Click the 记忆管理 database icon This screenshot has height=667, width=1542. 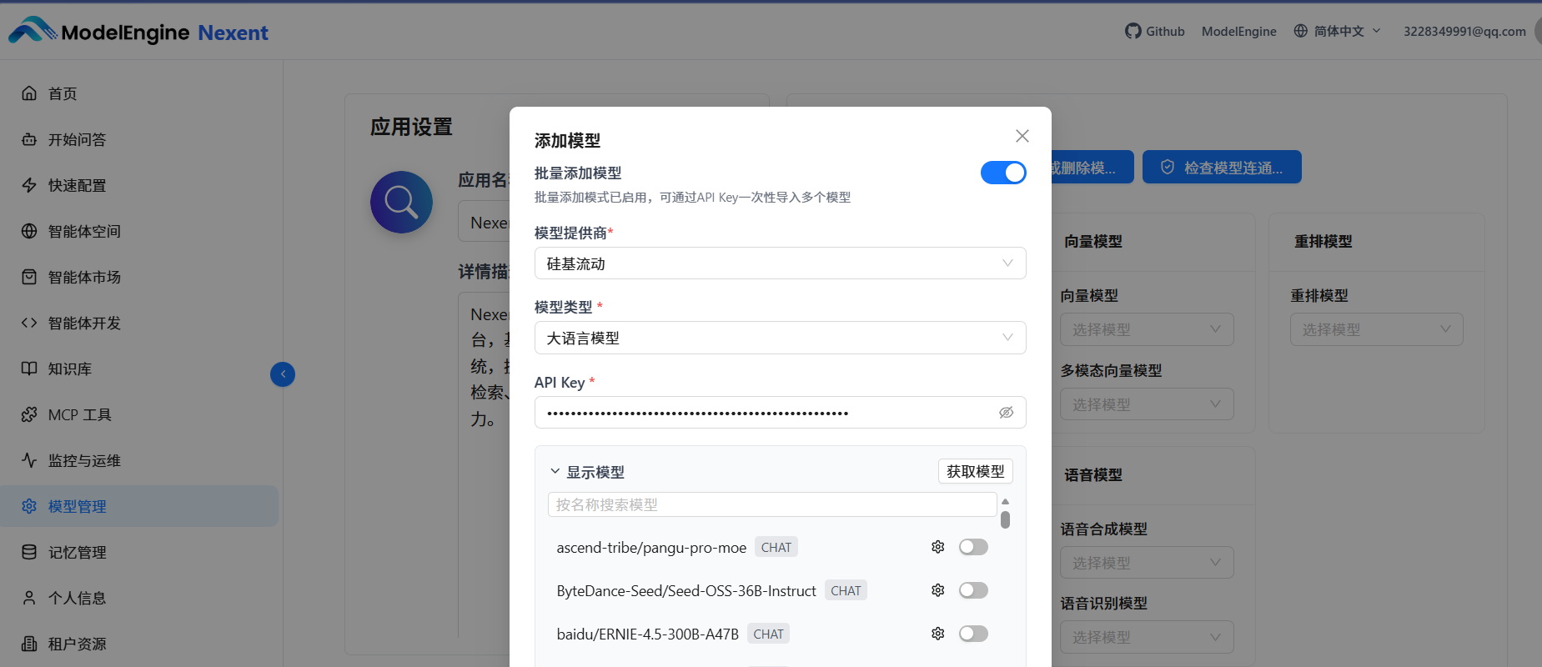[29, 552]
